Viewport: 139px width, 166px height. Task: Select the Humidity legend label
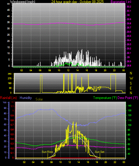[26, 98]
